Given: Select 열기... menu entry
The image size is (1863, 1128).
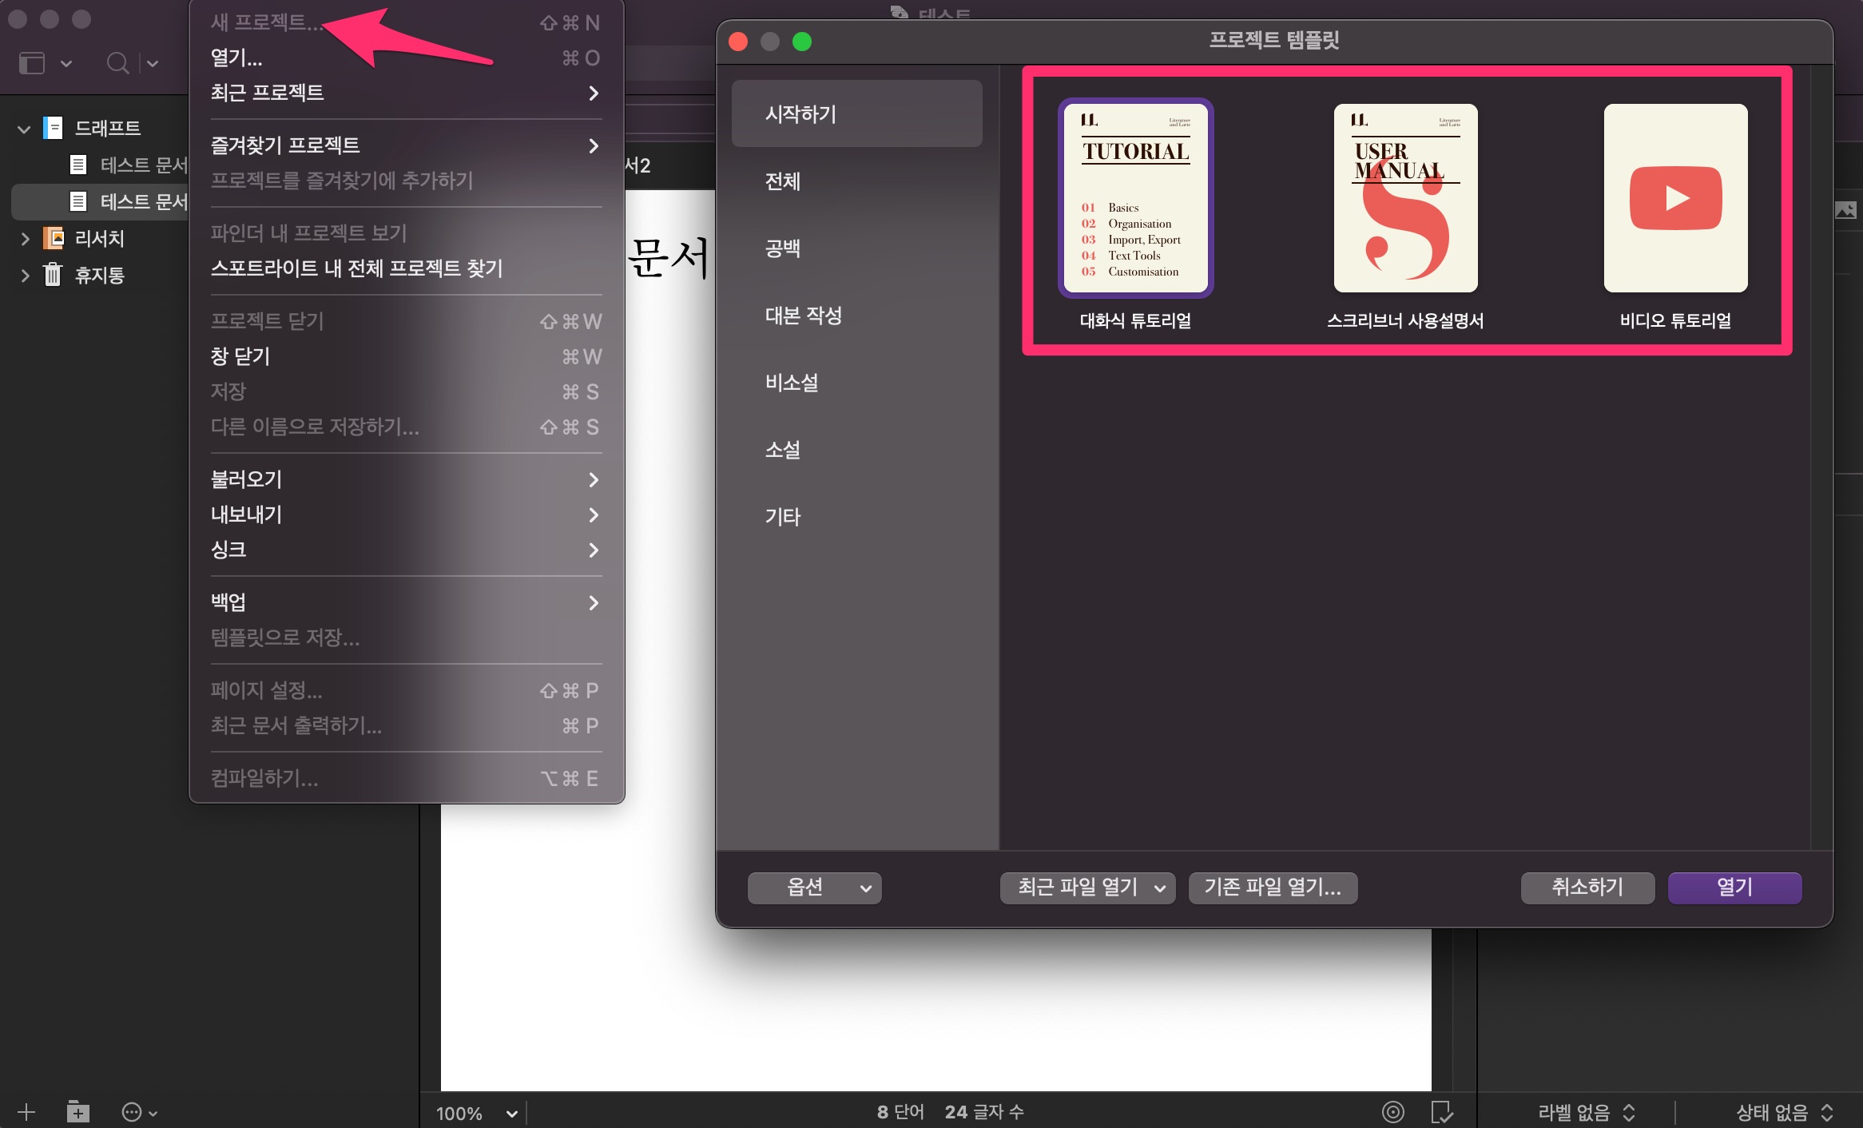Looking at the screenshot, I should click(236, 58).
